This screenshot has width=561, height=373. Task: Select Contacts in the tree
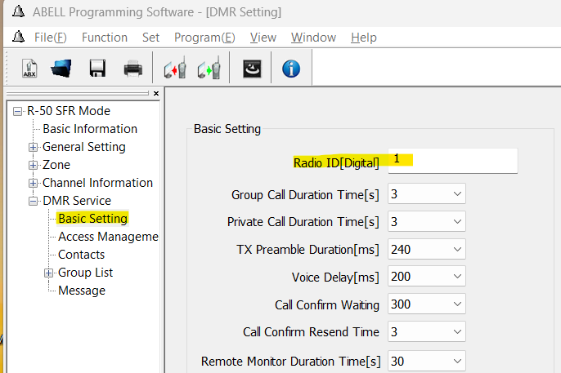point(81,255)
